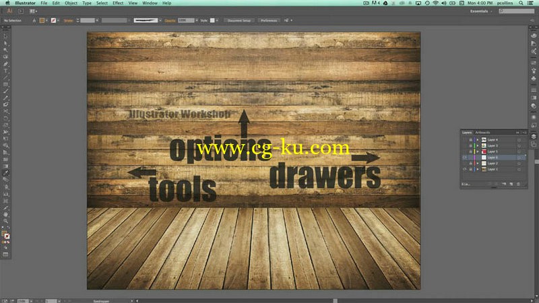Select the Pencil tool
The height and width of the screenshot is (303, 539).
pos(5,98)
